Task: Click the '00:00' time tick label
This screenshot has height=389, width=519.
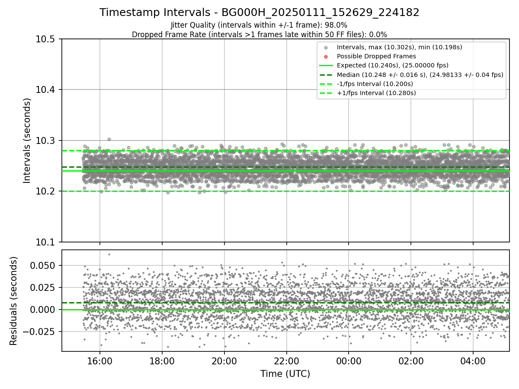Action: [349, 360]
